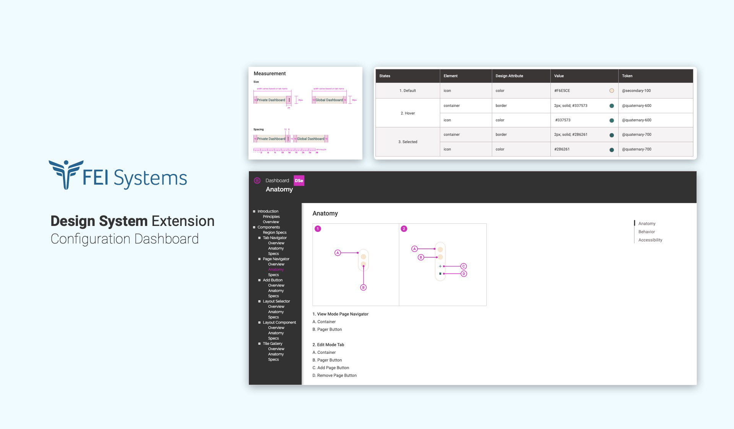Click the upper pager dot in diagram 1
734x429 pixels.
[x=364, y=257]
